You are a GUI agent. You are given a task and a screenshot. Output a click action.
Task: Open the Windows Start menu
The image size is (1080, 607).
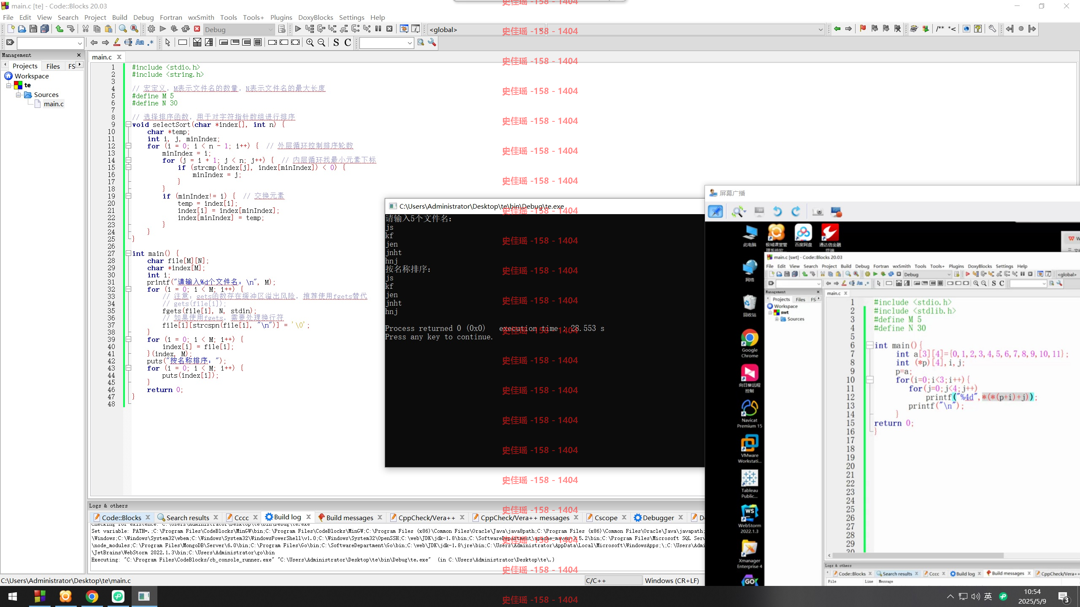point(13,596)
